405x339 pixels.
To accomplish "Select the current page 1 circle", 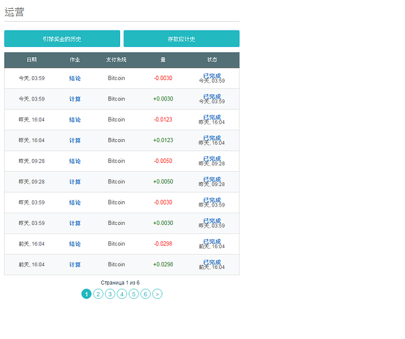I will (x=87, y=294).
